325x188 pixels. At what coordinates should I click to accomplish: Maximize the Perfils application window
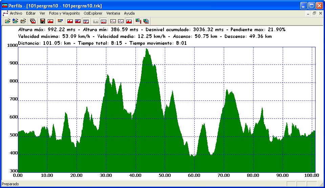click(311, 6)
